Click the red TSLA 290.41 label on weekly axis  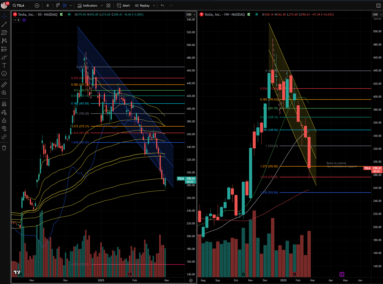pos(372,169)
